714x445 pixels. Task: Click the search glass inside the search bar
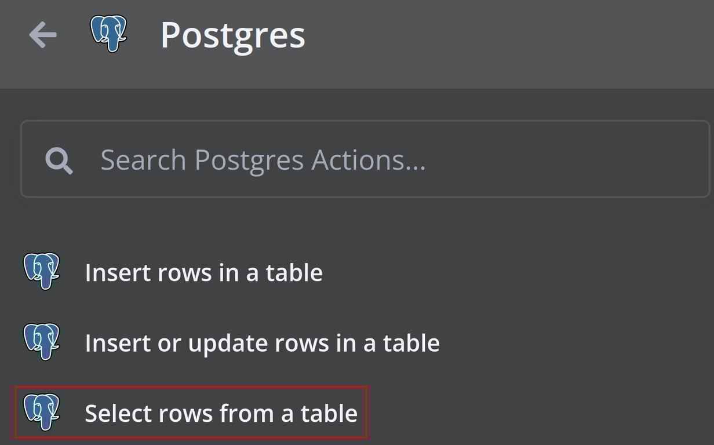point(58,159)
